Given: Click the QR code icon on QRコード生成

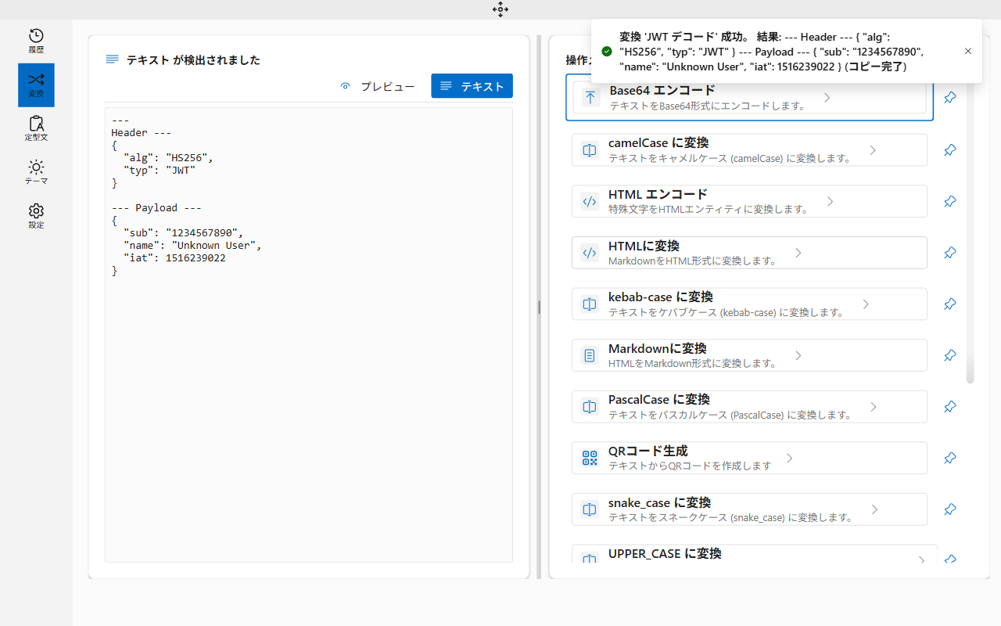Looking at the screenshot, I should pos(589,458).
